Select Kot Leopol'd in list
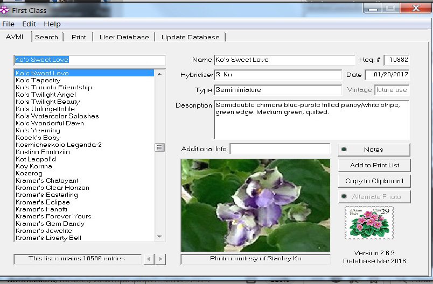 [x=84, y=159]
